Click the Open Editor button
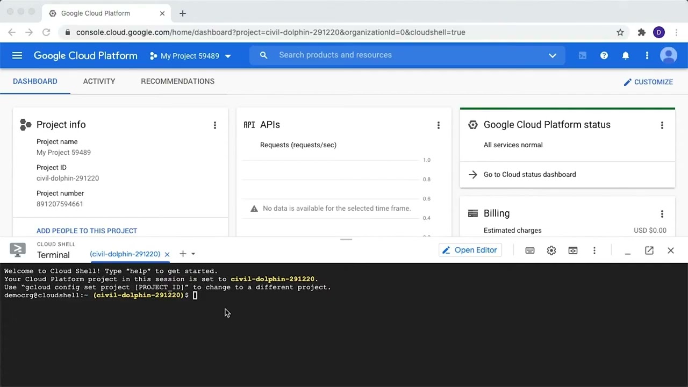688x387 pixels. pos(470,250)
